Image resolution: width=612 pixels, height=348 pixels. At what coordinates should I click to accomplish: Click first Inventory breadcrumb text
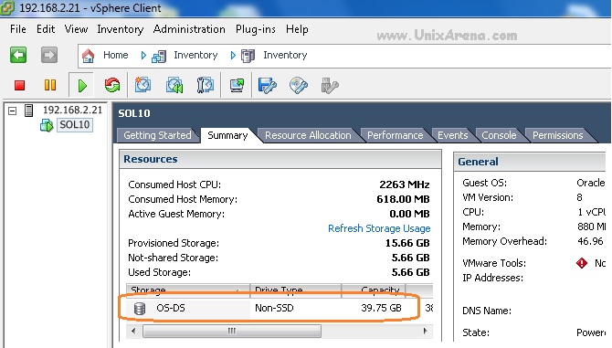(x=195, y=56)
